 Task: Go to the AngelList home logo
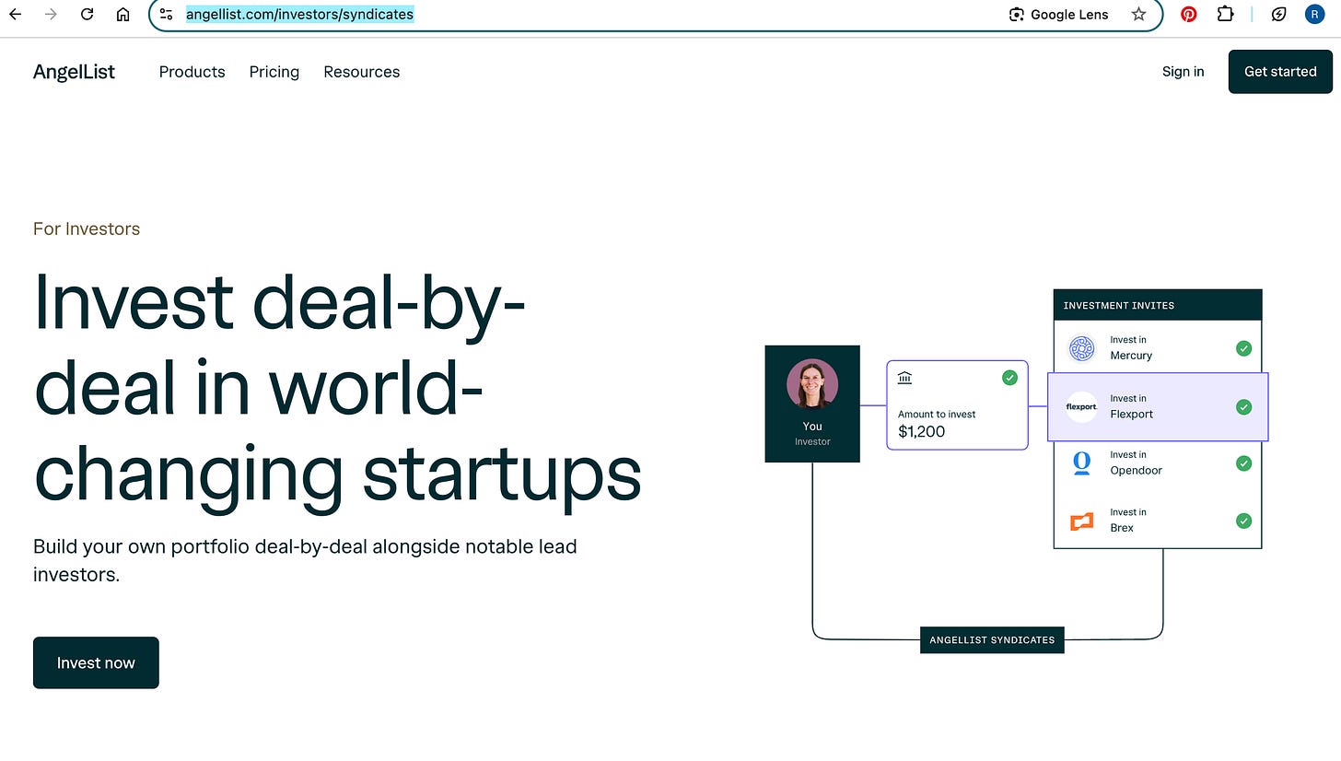click(74, 72)
